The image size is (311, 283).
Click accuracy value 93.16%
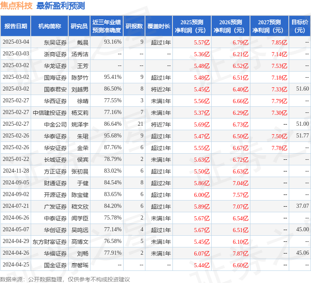tap(113, 42)
